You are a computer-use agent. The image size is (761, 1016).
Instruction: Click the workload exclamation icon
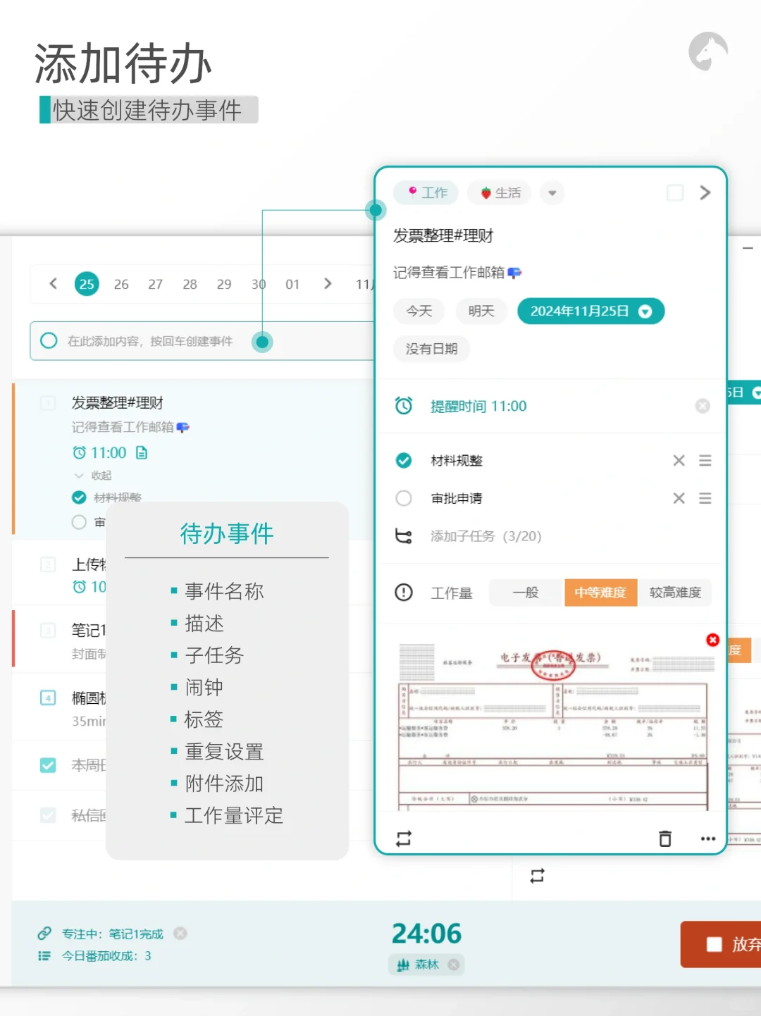click(404, 593)
